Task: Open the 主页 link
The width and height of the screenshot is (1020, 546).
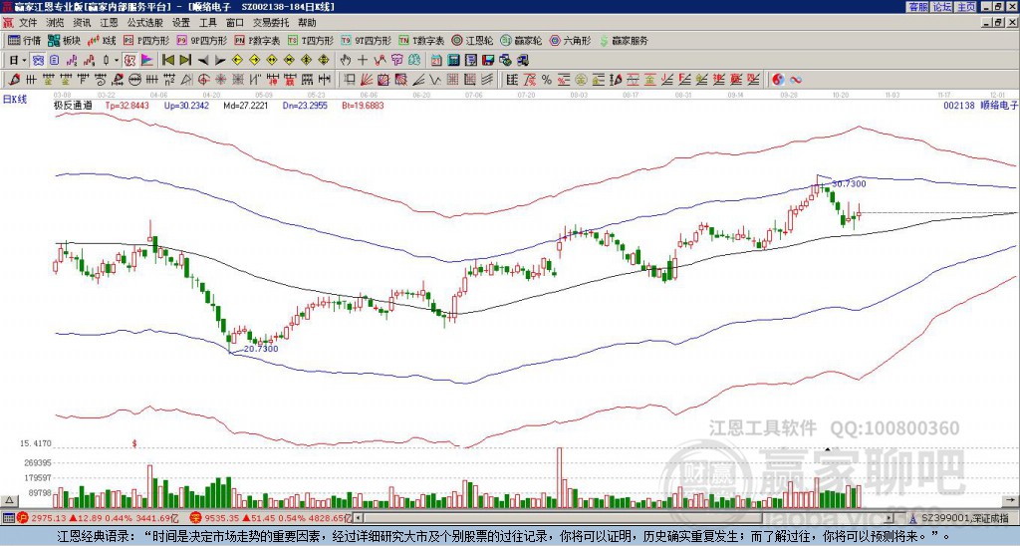Action: [966, 7]
